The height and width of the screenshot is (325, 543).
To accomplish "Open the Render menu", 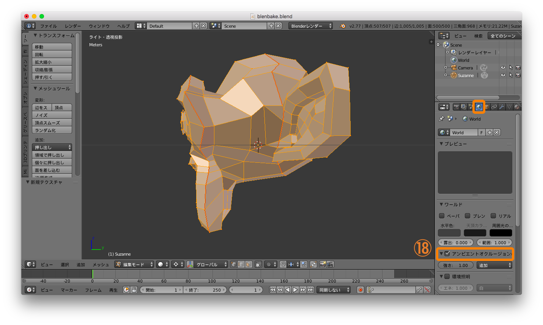I will pyautogui.click(x=73, y=26).
